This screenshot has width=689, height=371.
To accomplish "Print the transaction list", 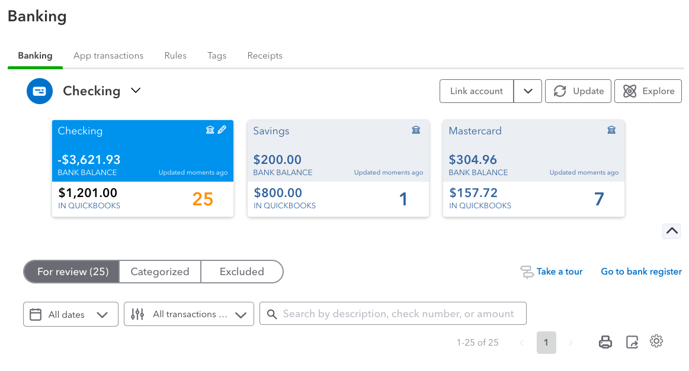I will coord(605,342).
